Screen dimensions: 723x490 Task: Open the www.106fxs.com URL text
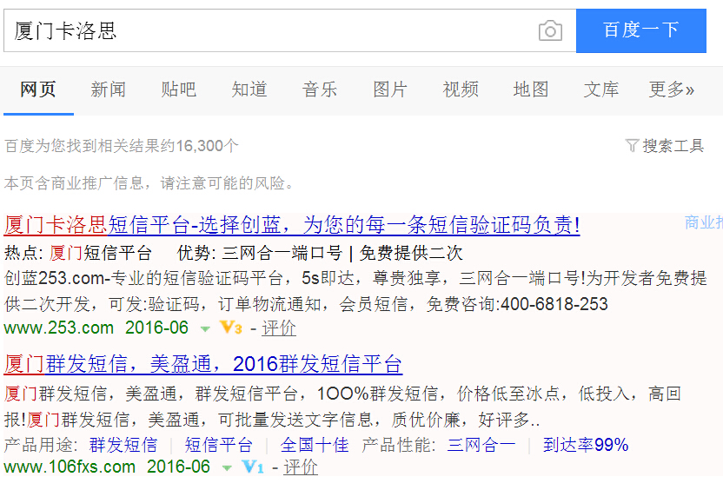point(70,467)
